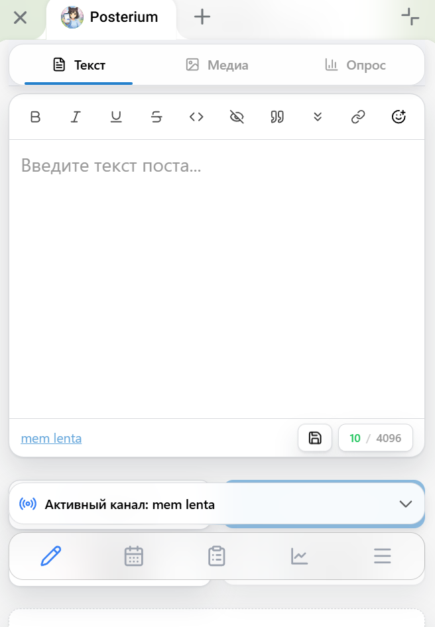Insert inline code formatting
Screen dimensions: 435x627
point(196,117)
